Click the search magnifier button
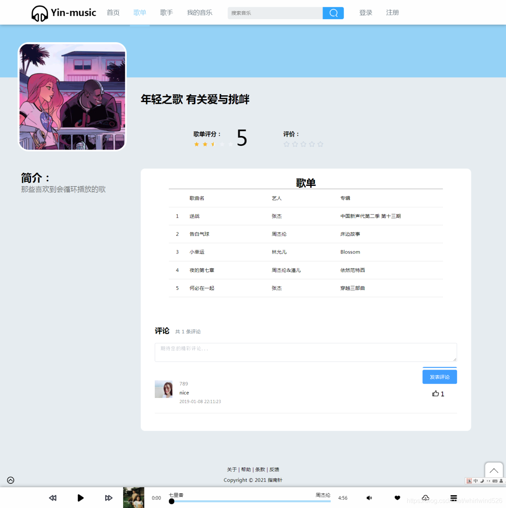This screenshot has height=508, width=506. [333, 13]
